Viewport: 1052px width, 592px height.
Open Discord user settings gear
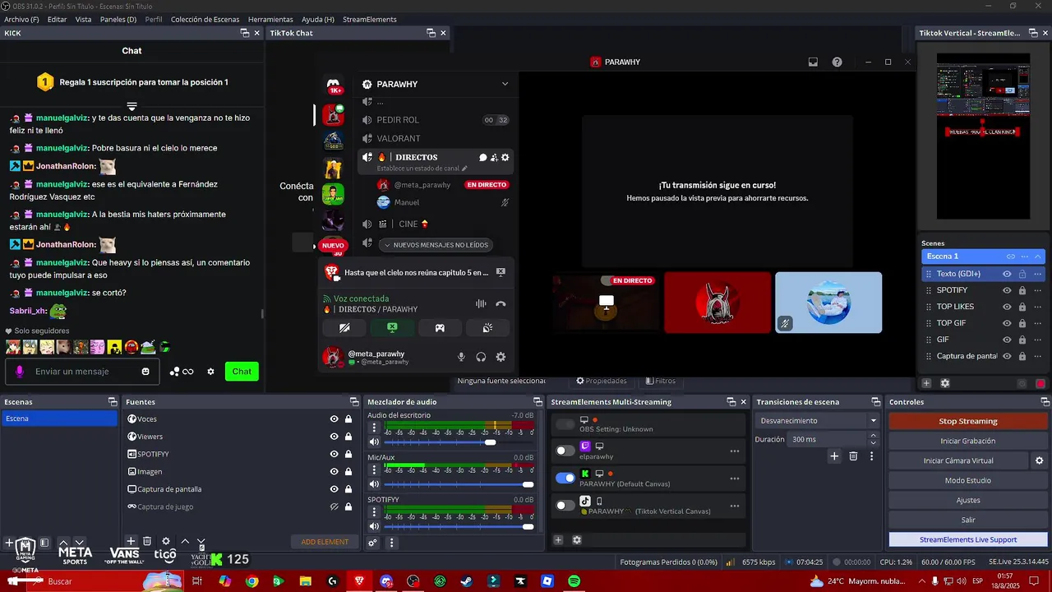[x=501, y=357]
